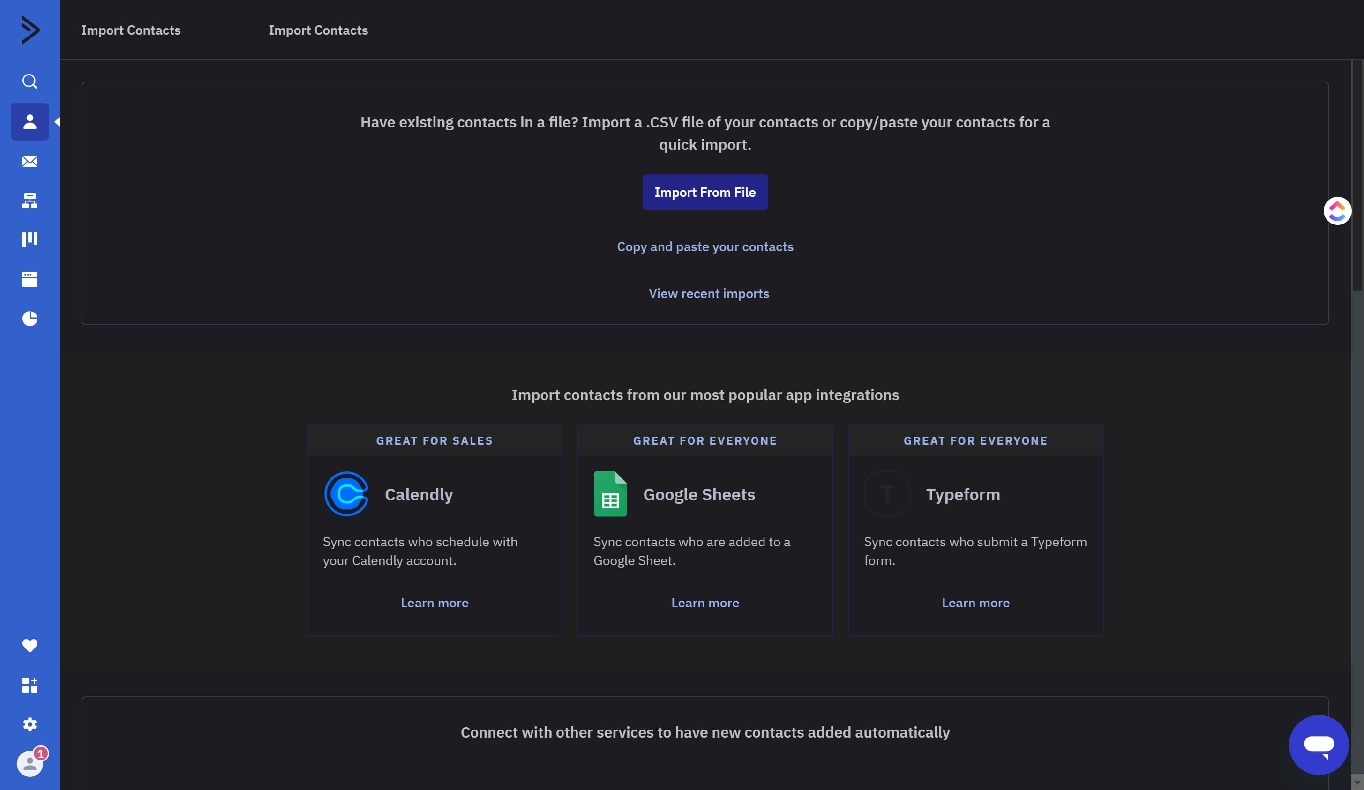This screenshot has width=1364, height=790.
Task: Open the Apps grid-plus icon
Action: (30, 685)
